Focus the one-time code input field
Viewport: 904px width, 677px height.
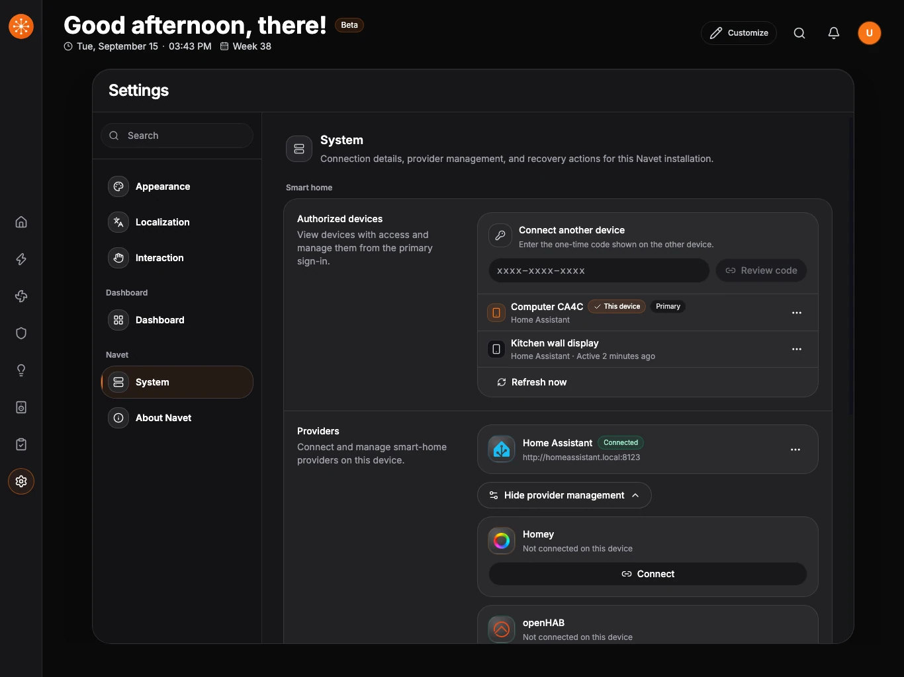click(x=599, y=270)
